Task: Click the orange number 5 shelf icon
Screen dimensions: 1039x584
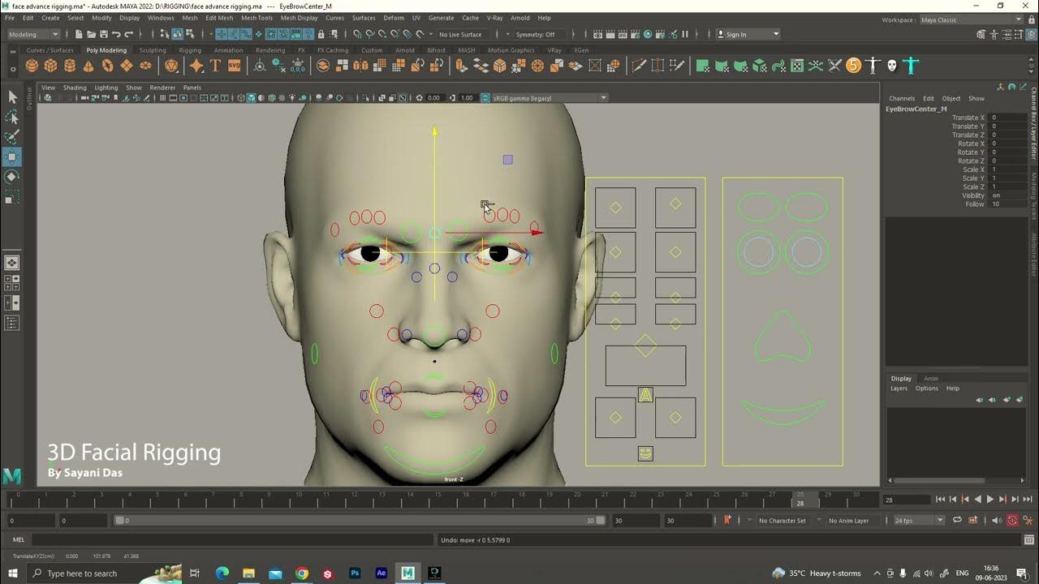Action: (x=853, y=66)
